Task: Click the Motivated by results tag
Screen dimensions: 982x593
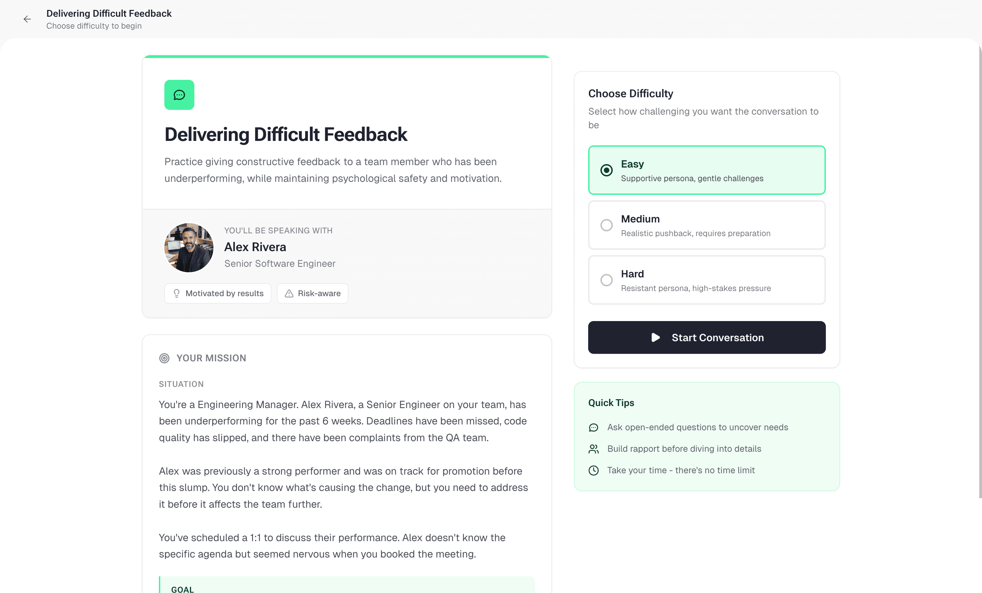Action: click(x=218, y=293)
